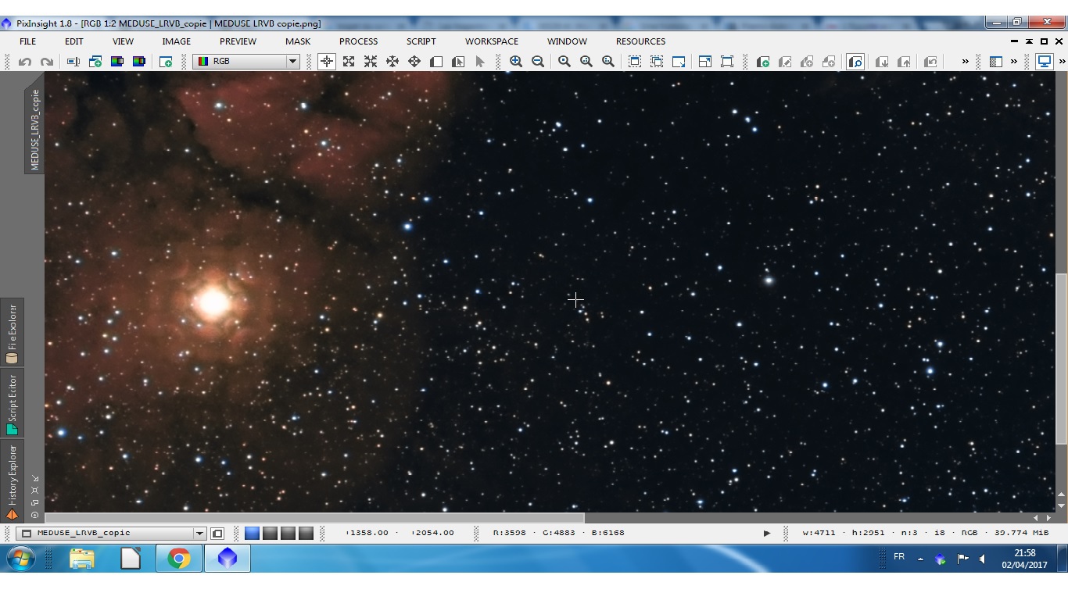Screen dimensions: 1068x600
Task: Select the inward-arrows mode tool
Action: 371,62
